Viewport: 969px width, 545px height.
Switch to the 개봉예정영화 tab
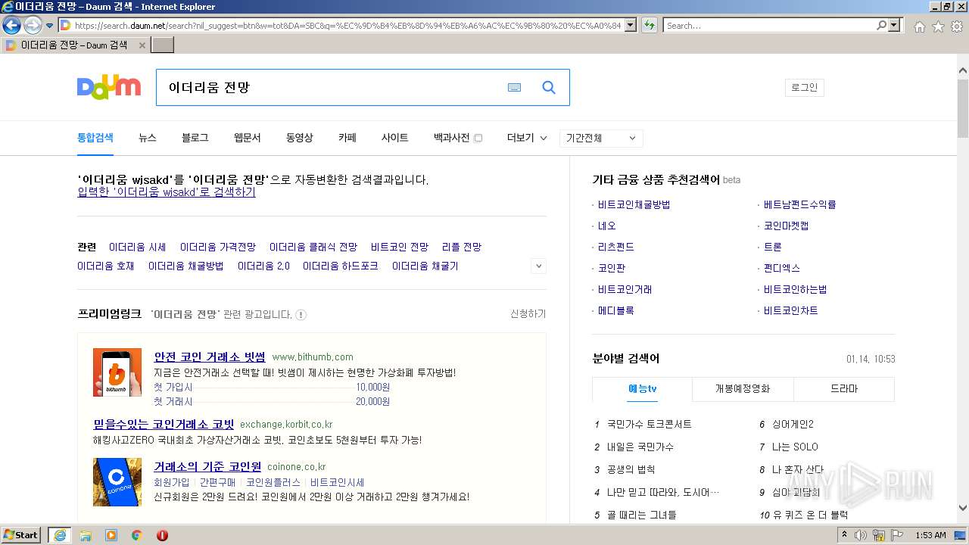[x=743, y=389]
